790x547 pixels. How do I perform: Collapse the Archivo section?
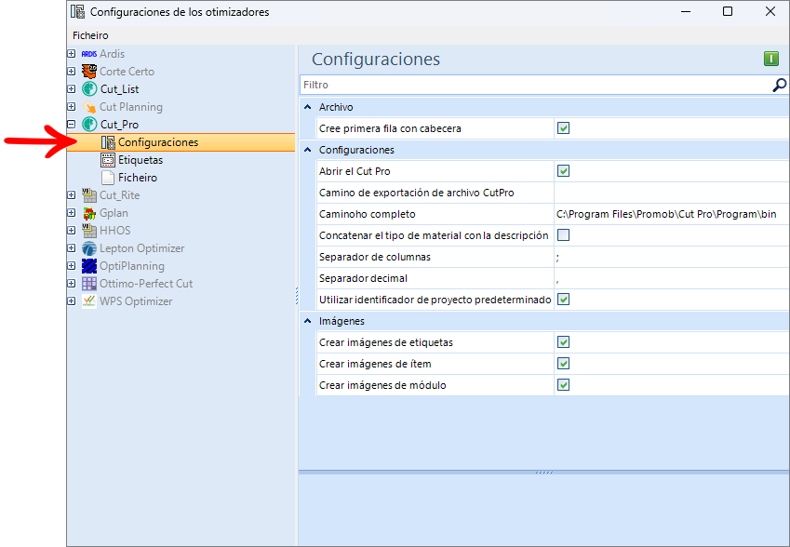[308, 107]
